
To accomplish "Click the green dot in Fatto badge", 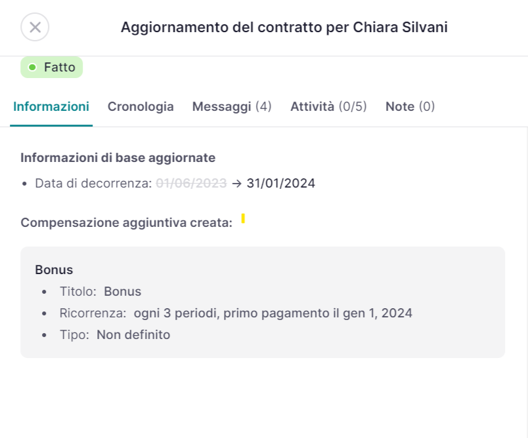I will click(32, 68).
